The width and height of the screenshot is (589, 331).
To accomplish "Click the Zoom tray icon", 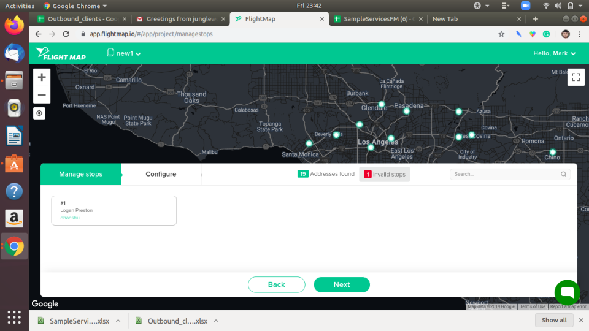I will tap(526, 6).
